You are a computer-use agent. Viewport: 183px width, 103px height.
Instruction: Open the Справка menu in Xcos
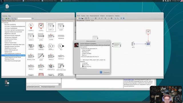tap(117, 16)
